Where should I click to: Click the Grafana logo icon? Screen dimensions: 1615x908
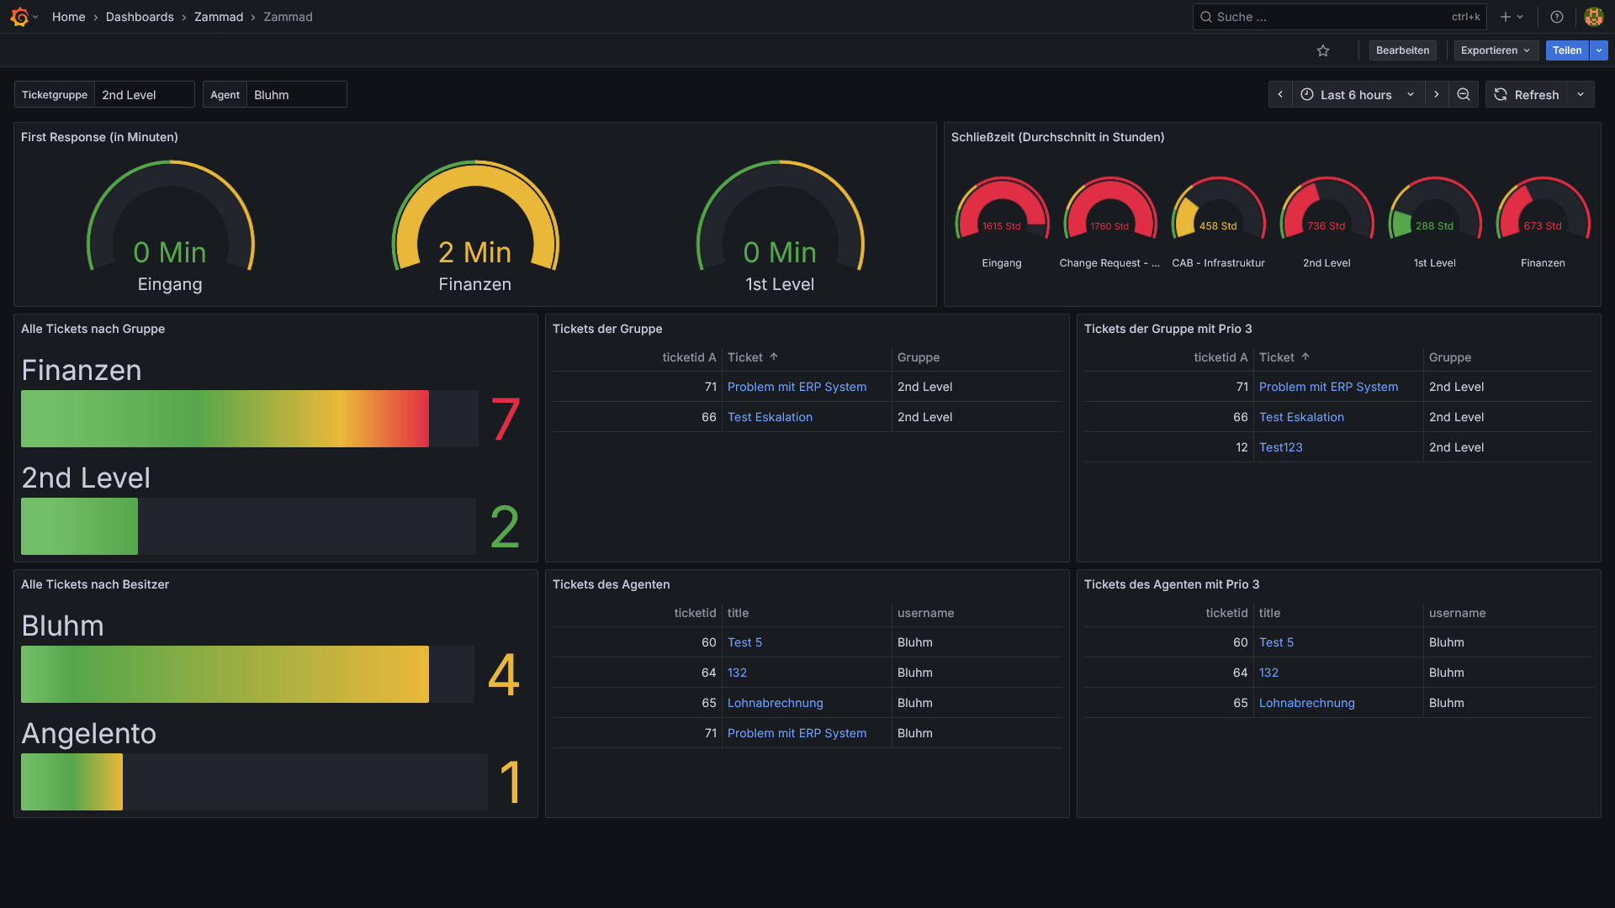coord(19,17)
